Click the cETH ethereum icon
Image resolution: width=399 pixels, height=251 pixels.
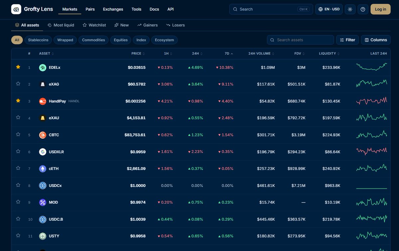click(43, 169)
